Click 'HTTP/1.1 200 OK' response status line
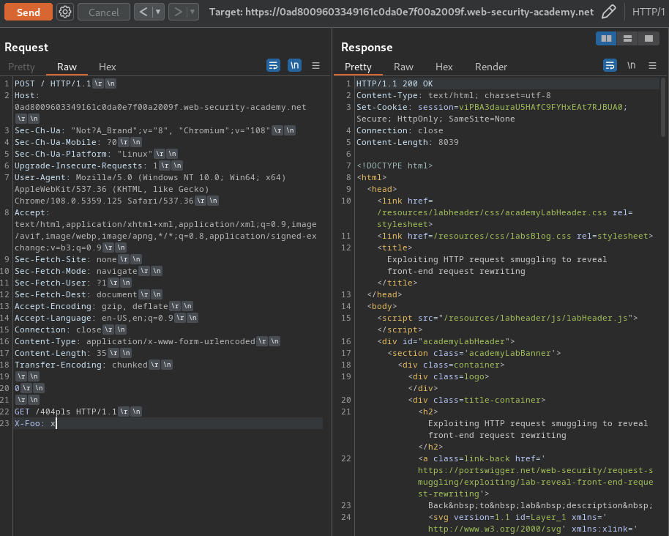Image resolution: width=669 pixels, height=536 pixels. (395, 83)
